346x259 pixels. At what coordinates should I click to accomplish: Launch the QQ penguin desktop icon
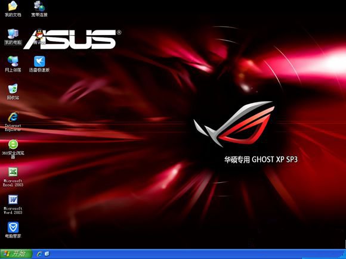[39, 36]
